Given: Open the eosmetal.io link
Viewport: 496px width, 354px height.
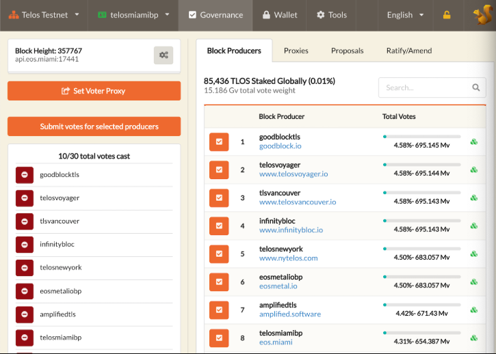Looking at the screenshot, I should tap(278, 286).
